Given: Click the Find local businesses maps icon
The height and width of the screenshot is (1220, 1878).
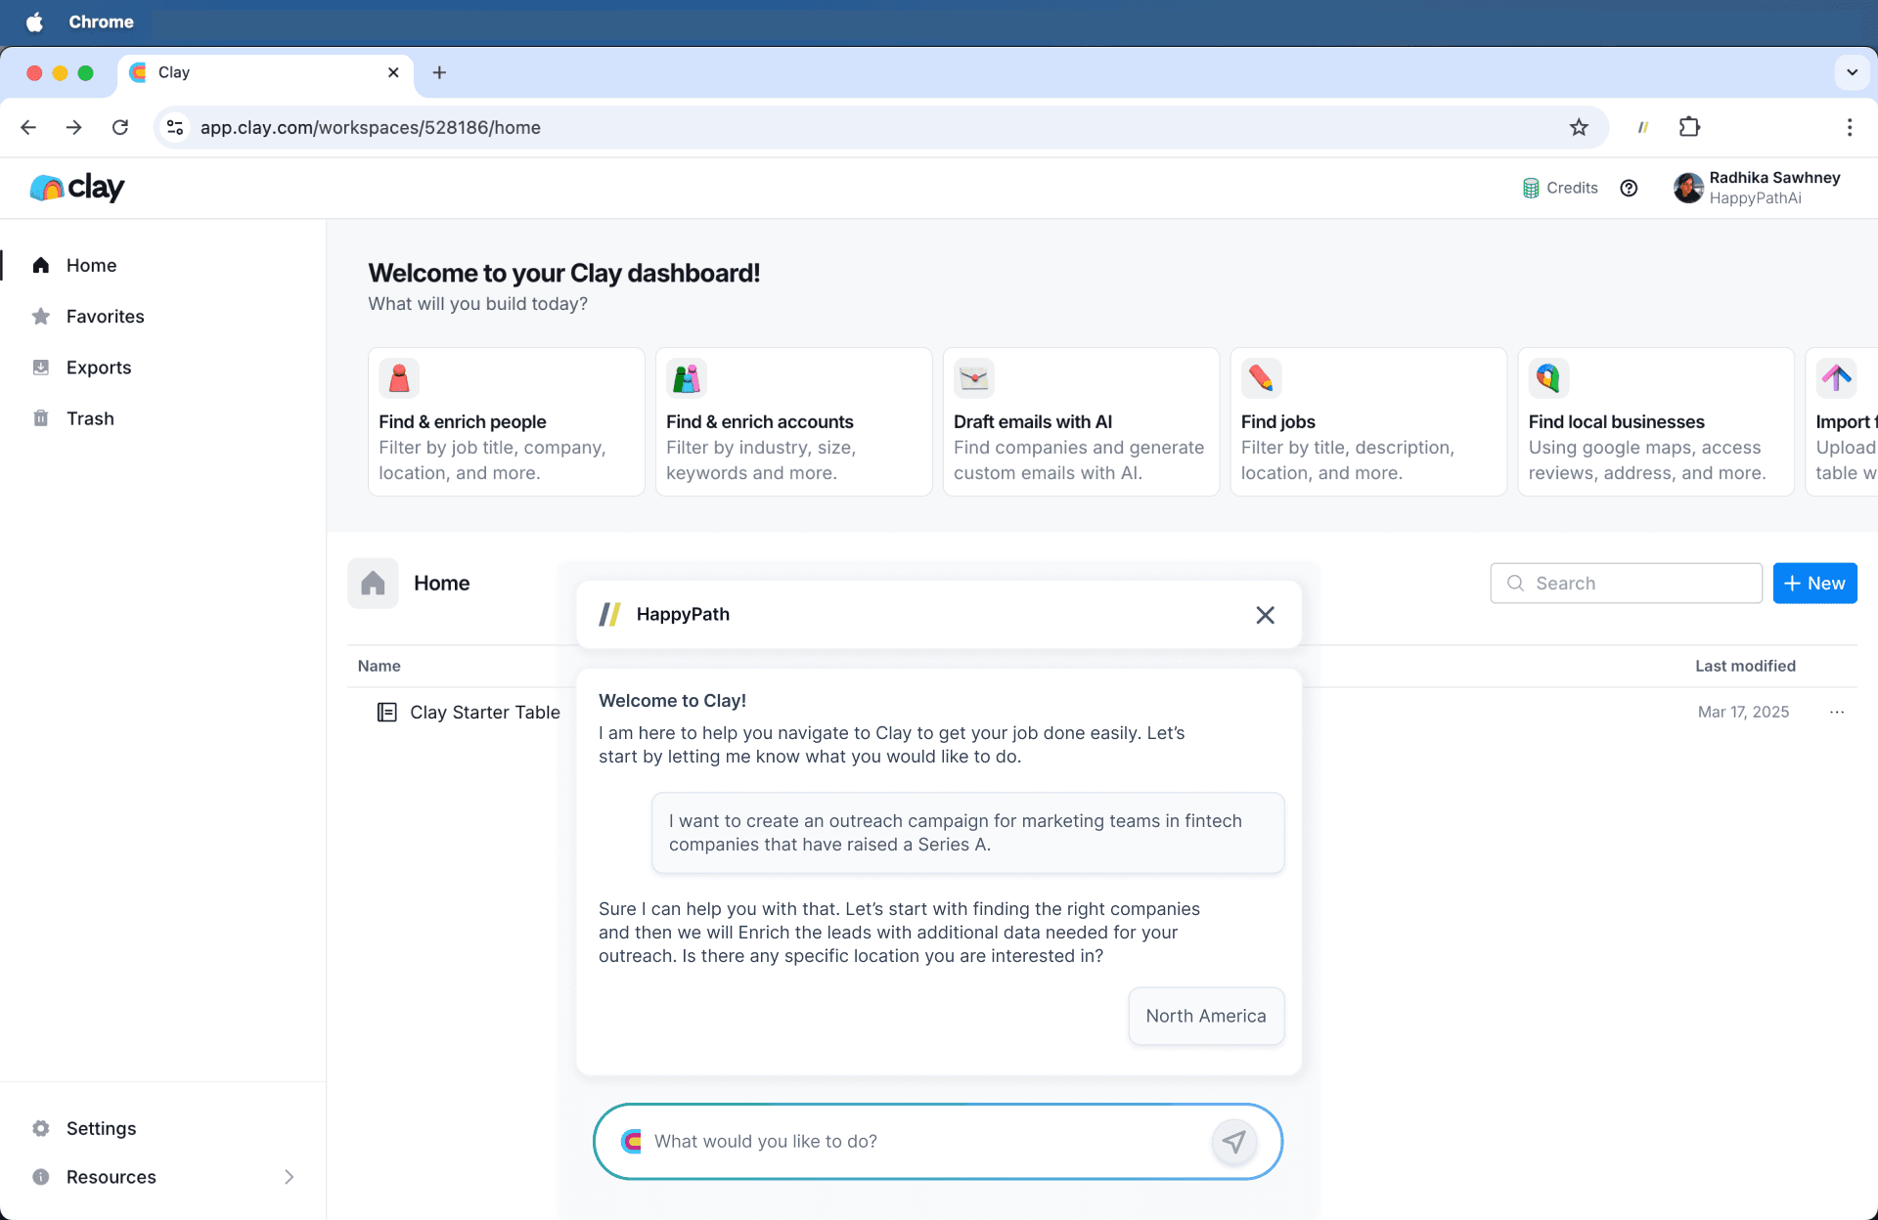Looking at the screenshot, I should pyautogui.click(x=1549, y=378).
